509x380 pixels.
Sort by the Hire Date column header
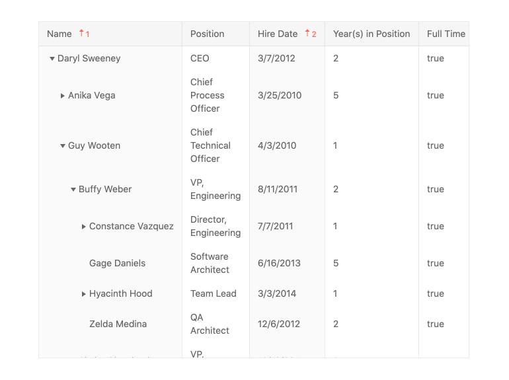click(x=288, y=34)
